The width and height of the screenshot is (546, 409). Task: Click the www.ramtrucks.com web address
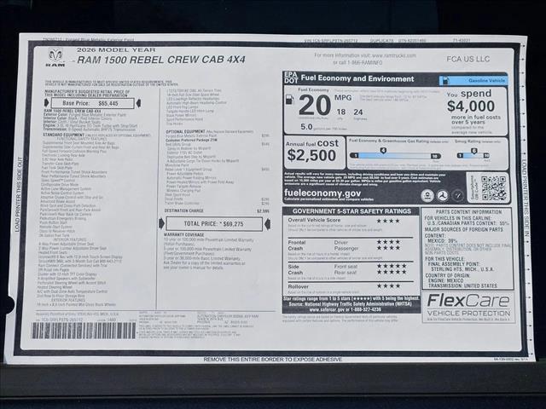coord(394,55)
